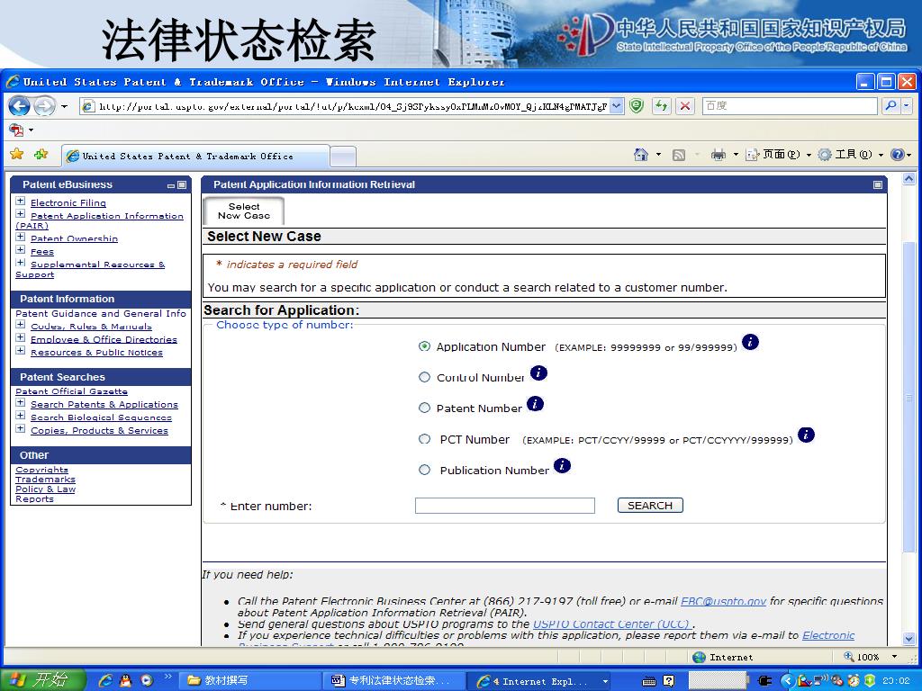Select the Control Number radio button
This screenshot has width=922, height=691.
pyautogui.click(x=424, y=377)
